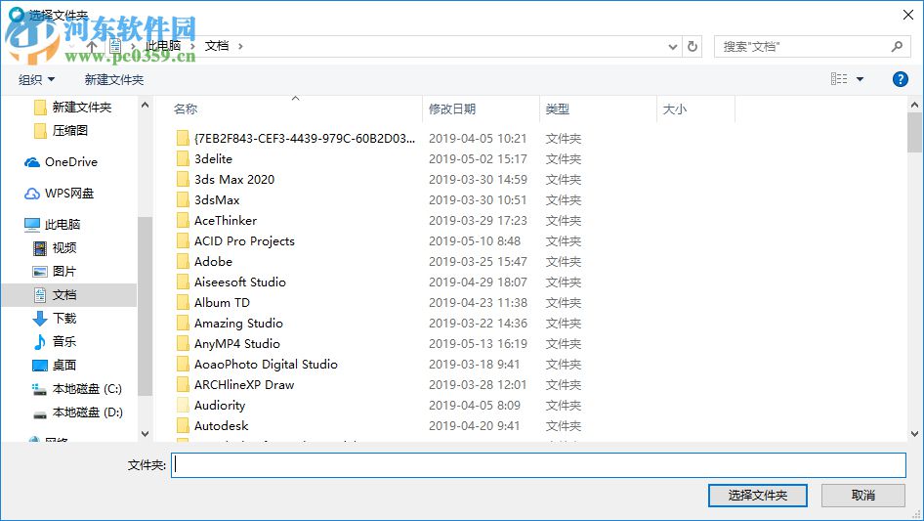Click the 本地磁盘 (D:) drive icon
The height and width of the screenshot is (521, 924).
point(39,414)
